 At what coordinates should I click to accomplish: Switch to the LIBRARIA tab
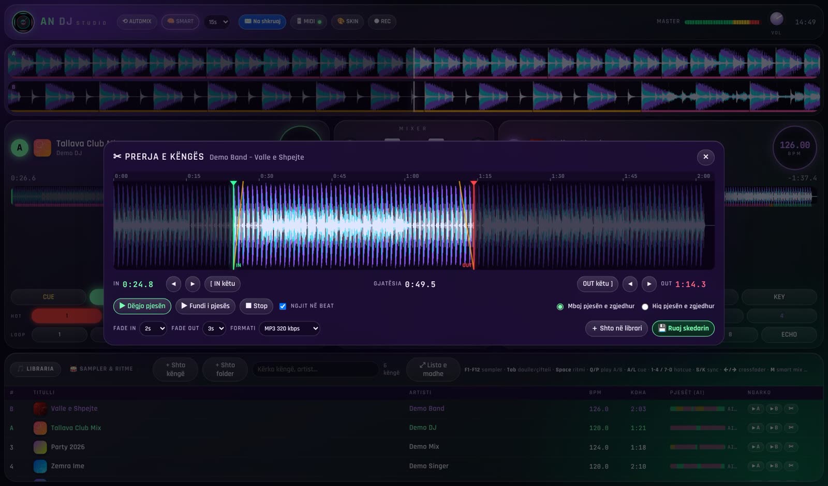coord(35,369)
